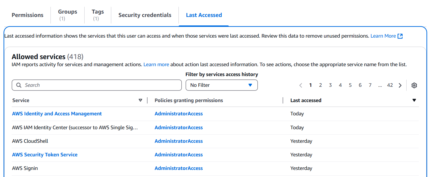Select the Tags tab
The width and height of the screenshot is (429, 177).
pos(98,15)
